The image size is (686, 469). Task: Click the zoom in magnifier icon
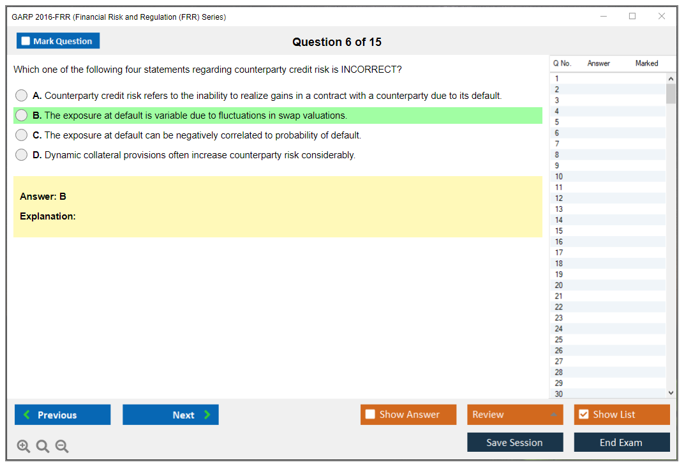click(x=24, y=447)
